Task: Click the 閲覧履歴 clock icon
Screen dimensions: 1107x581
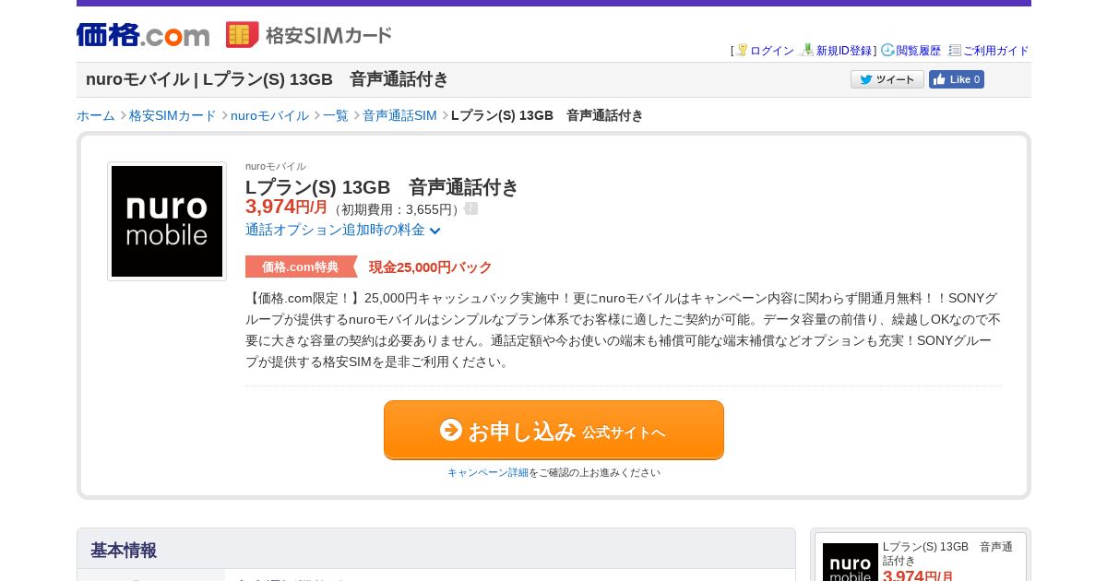Action: point(887,50)
